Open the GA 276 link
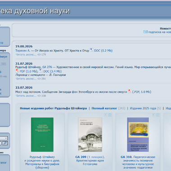This screenshot has width=171, height=171. 47,67
